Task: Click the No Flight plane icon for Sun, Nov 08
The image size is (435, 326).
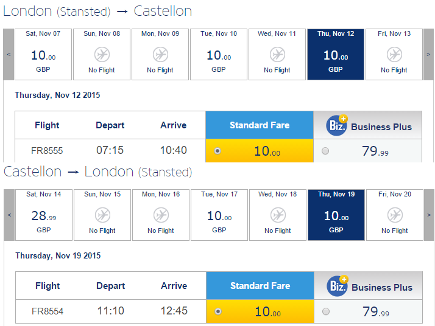Action: pos(102,55)
